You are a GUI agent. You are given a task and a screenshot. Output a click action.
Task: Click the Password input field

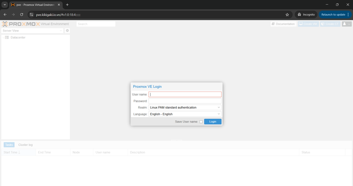point(185,101)
